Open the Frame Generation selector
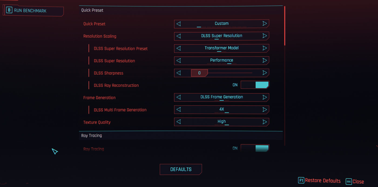Image resolution: width=378 pixels, height=187 pixels. point(221,97)
